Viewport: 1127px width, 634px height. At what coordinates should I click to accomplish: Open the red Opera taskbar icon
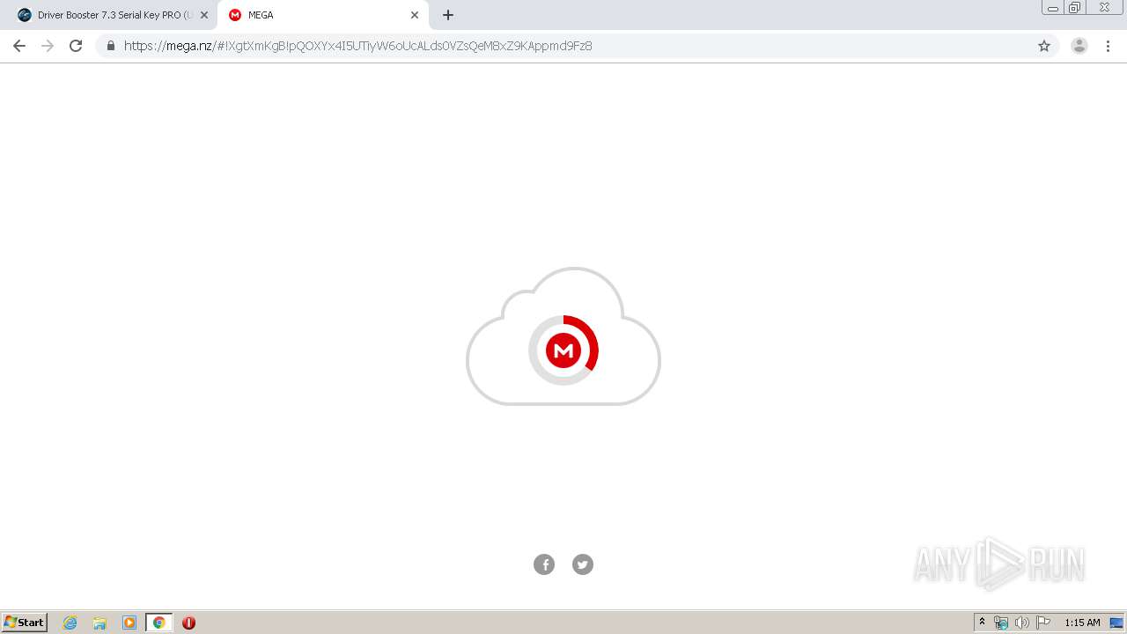[188, 623]
